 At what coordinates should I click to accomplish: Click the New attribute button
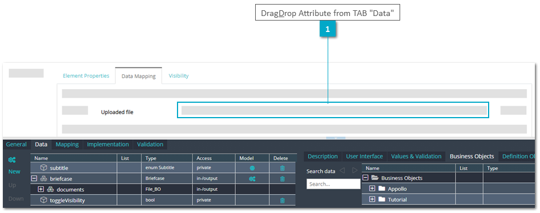[x=14, y=172]
